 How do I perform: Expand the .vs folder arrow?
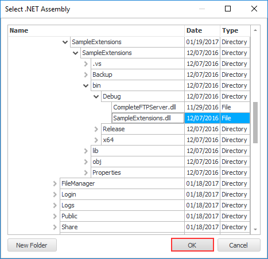[86, 64]
